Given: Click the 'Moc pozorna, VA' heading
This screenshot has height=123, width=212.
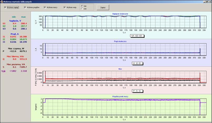Looking at the screenshot, I should [16, 64].
